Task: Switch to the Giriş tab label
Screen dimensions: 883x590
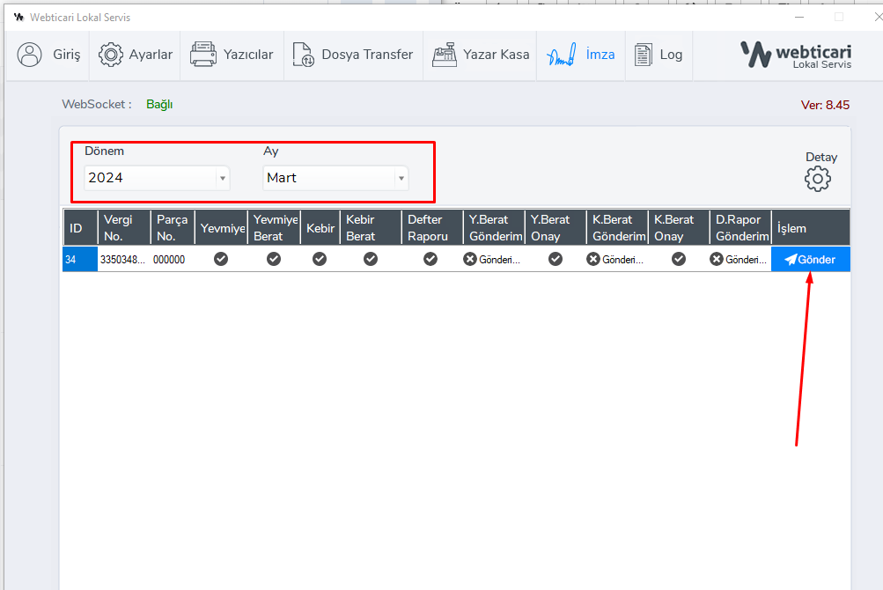Action: 66,55
